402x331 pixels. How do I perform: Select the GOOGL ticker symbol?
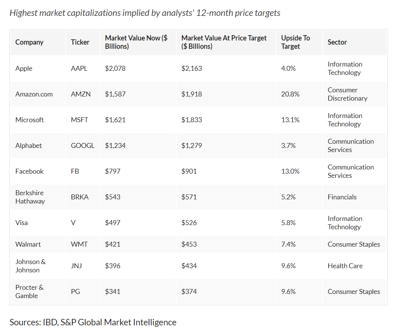pos(83,146)
